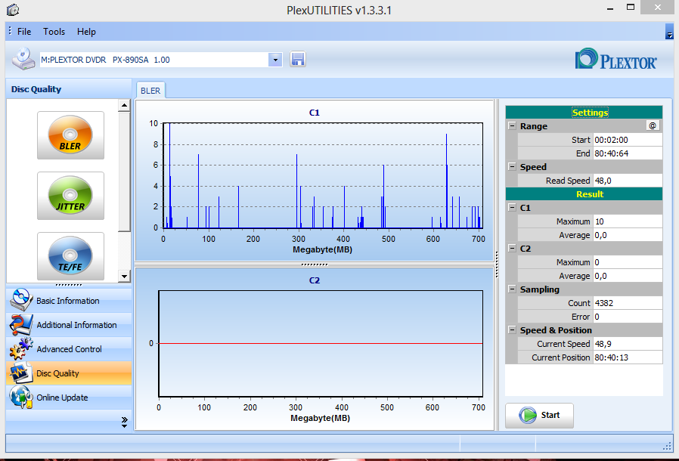Click the optical drive icon beside drive selector

23,59
